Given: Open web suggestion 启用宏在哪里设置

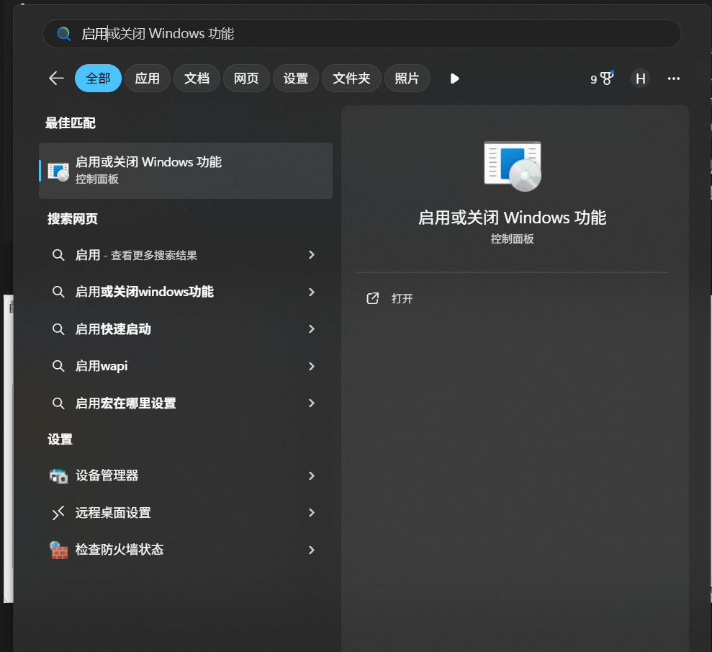Looking at the screenshot, I should 186,403.
